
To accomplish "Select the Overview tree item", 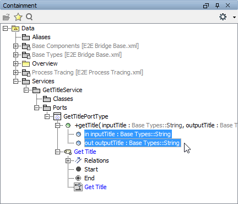I will (45, 63).
